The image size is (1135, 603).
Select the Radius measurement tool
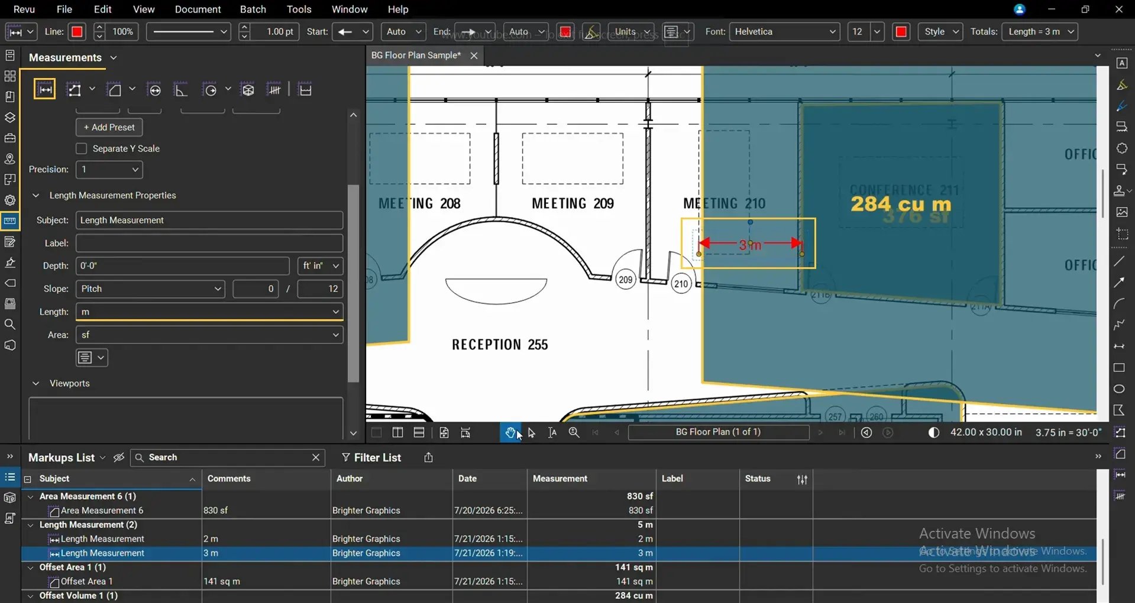click(x=210, y=90)
